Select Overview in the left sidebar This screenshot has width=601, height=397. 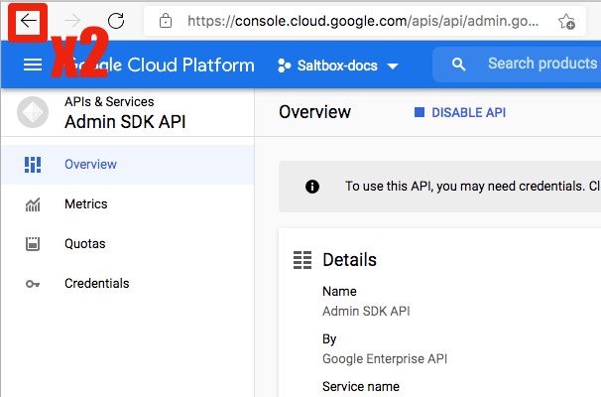pos(90,165)
